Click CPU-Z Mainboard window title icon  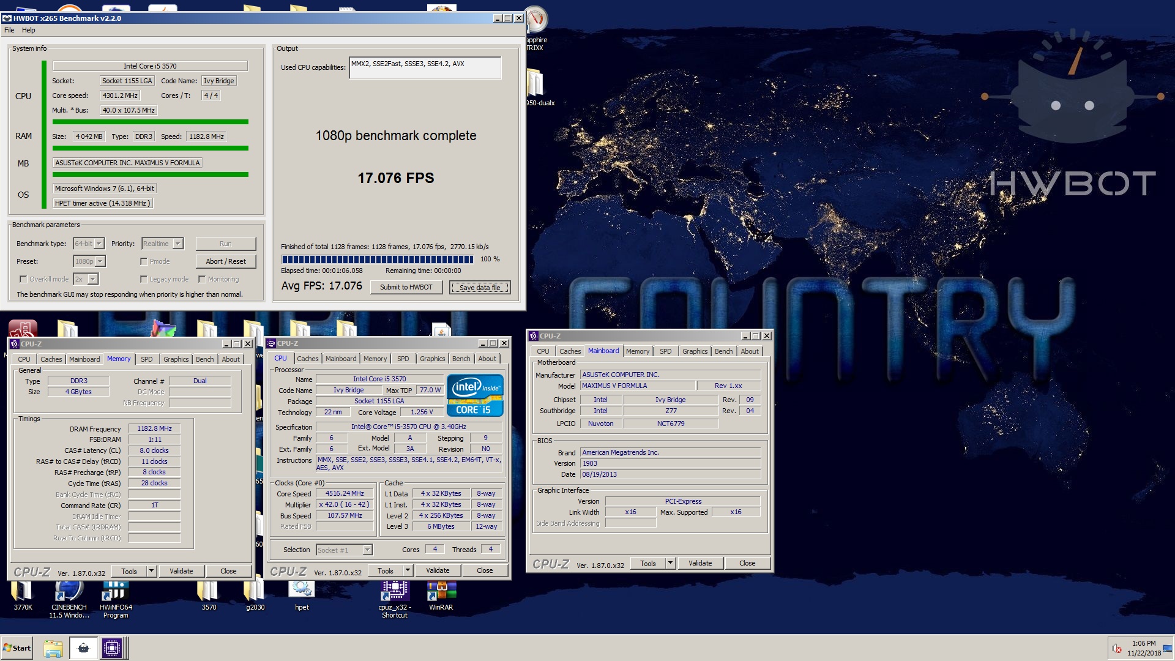[x=534, y=336]
